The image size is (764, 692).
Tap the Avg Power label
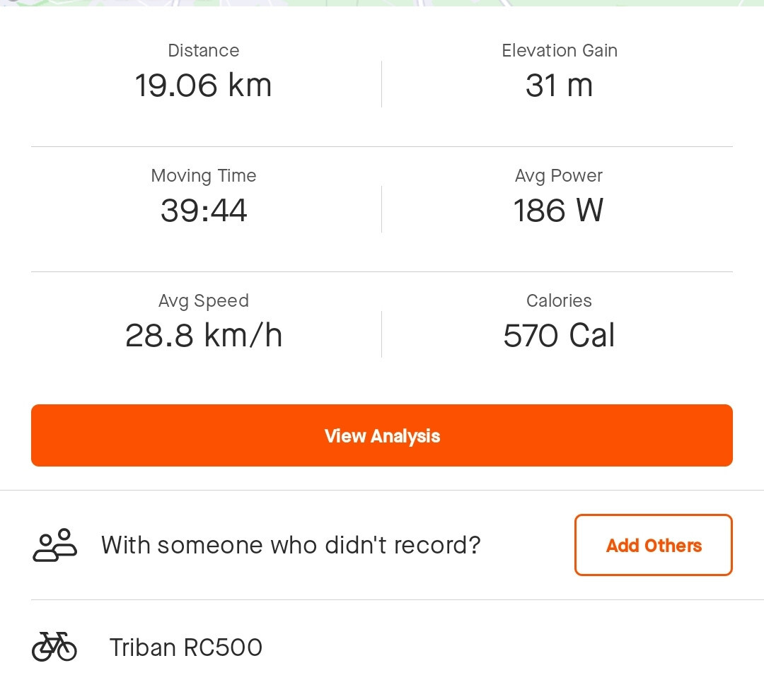click(x=559, y=176)
